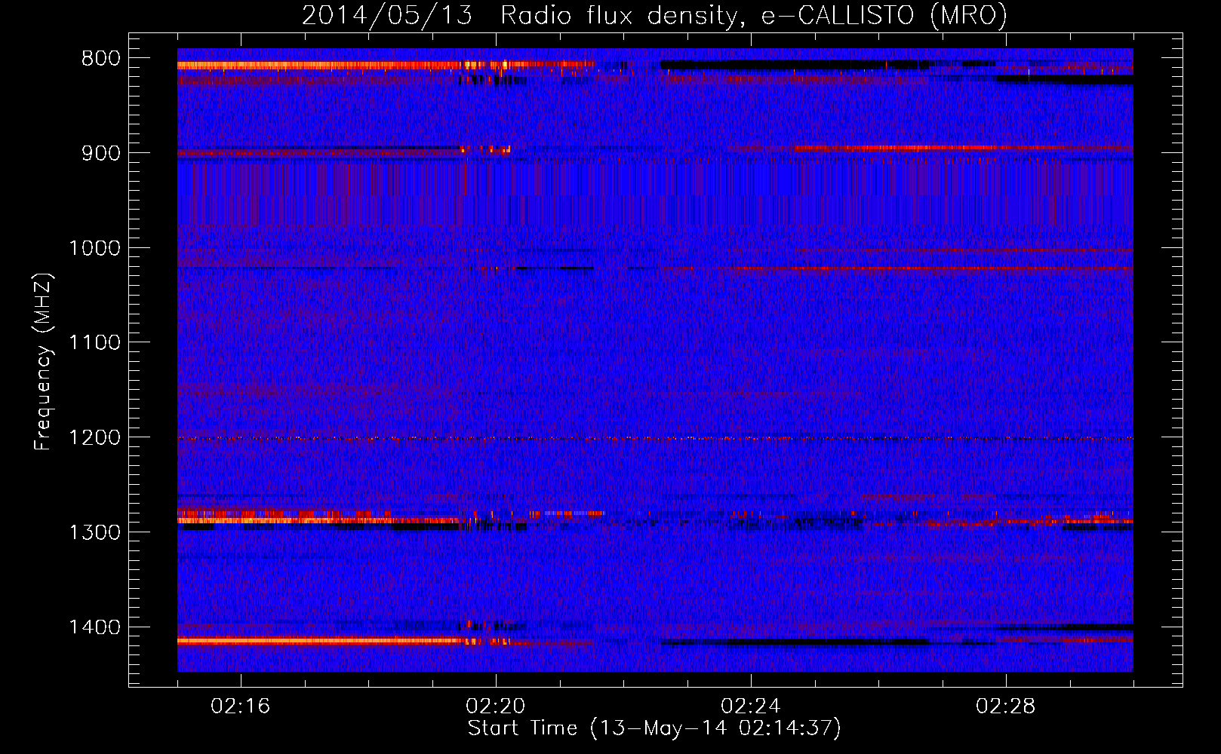Click the 'Frequency (MHZ)' axis label
This screenshot has height=754, width=1221.
pos(43,362)
